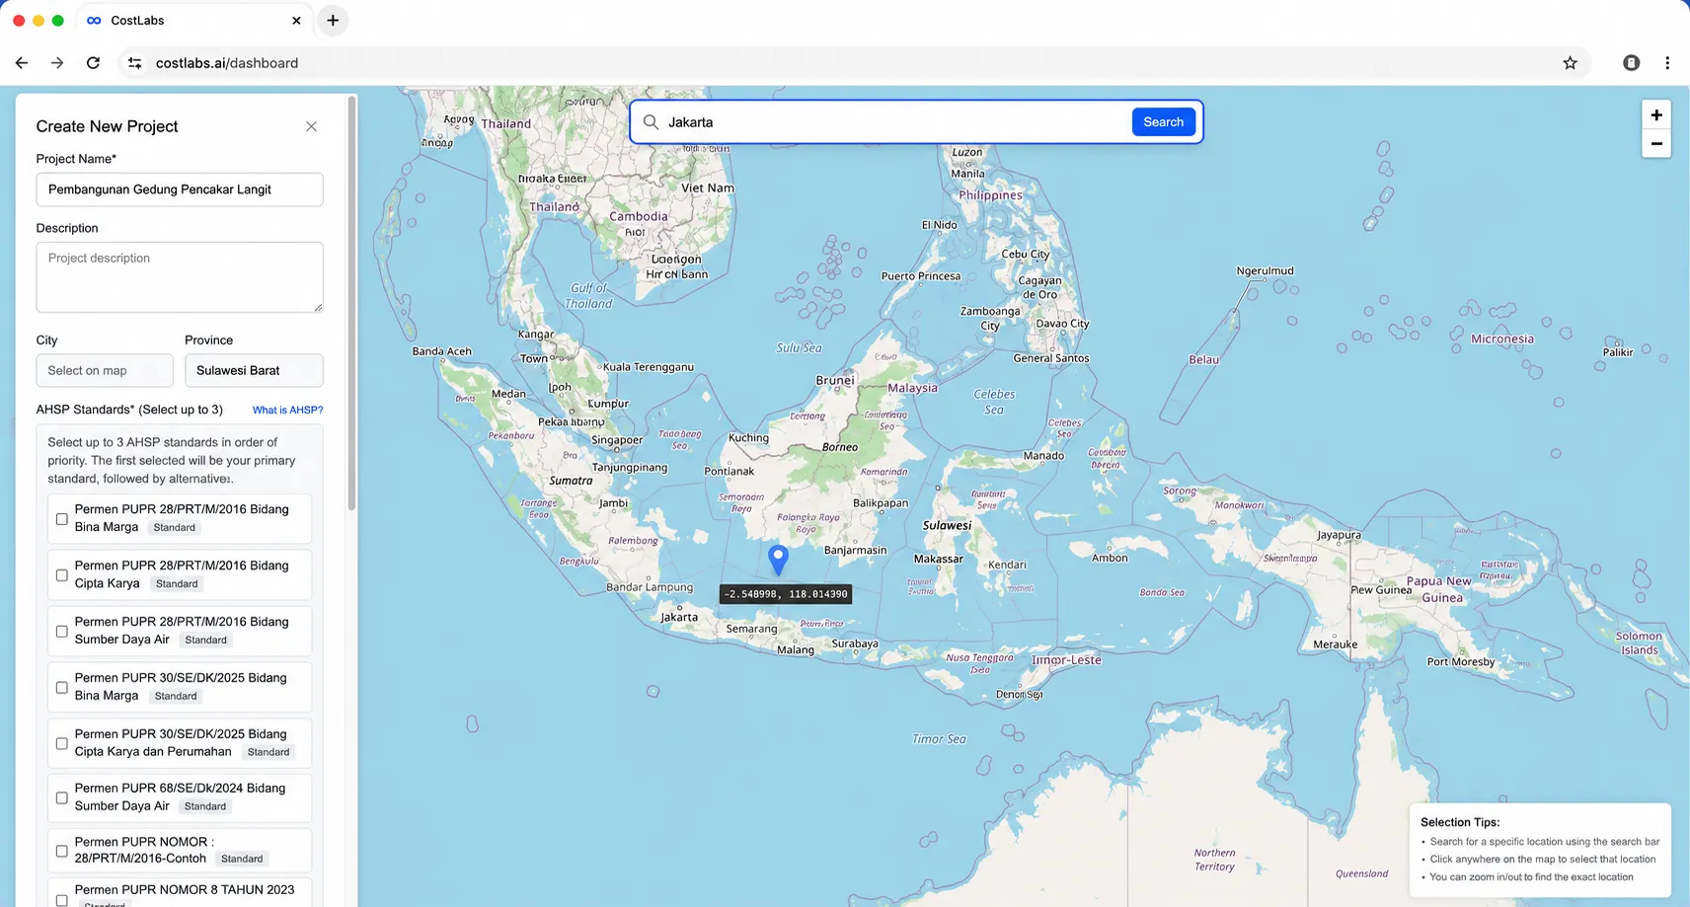Click the Timor-Leste label on the map
Image resolution: width=1690 pixels, height=907 pixels.
point(1066,659)
